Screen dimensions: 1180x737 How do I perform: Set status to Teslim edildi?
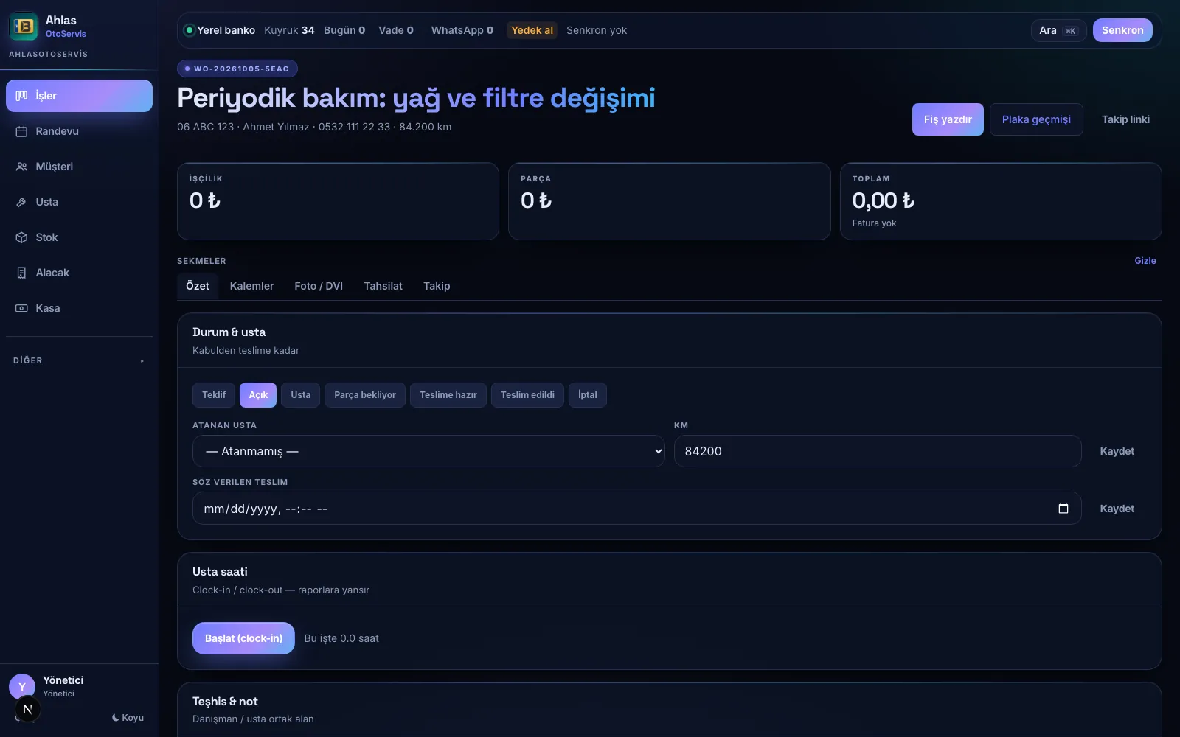pos(527,395)
